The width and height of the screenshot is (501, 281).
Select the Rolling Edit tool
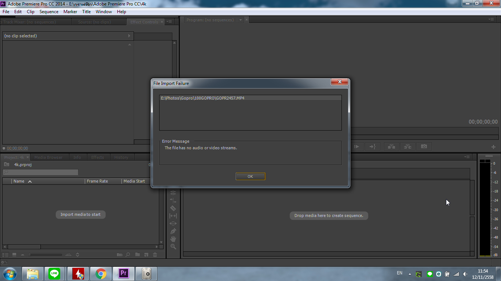pos(173,193)
